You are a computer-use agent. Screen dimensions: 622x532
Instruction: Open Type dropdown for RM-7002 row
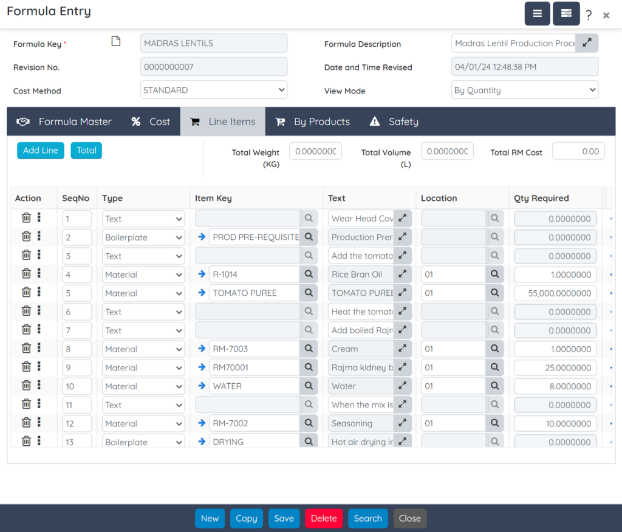[143, 424]
